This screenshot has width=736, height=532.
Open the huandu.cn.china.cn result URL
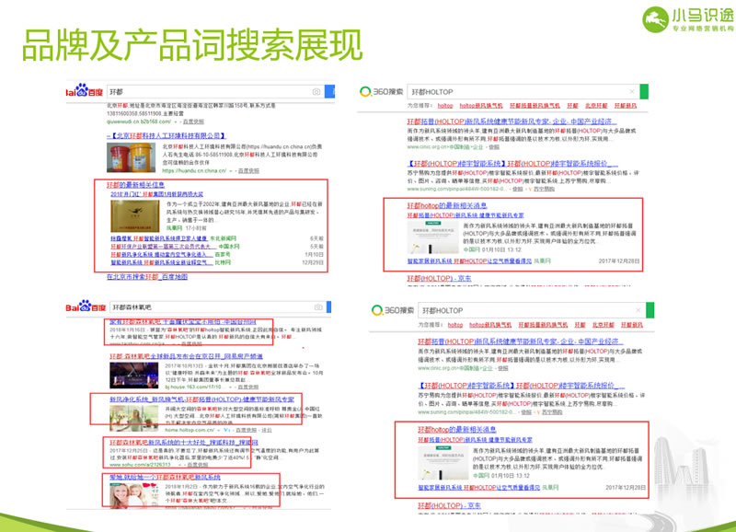coord(194,171)
